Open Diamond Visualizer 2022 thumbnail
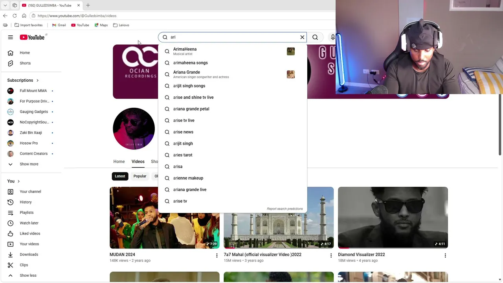Image resolution: width=503 pixels, height=283 pixels. (393, 218)
